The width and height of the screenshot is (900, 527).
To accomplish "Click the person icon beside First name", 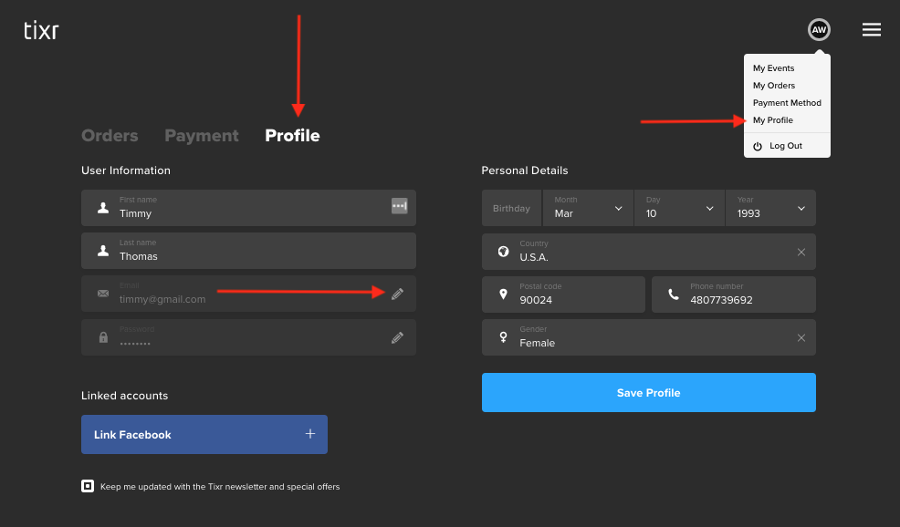I will (103, 208).
